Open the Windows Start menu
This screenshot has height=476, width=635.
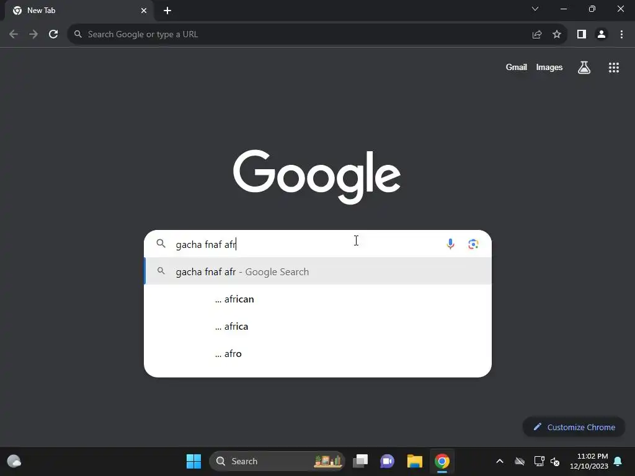click(x=193, y=461)
